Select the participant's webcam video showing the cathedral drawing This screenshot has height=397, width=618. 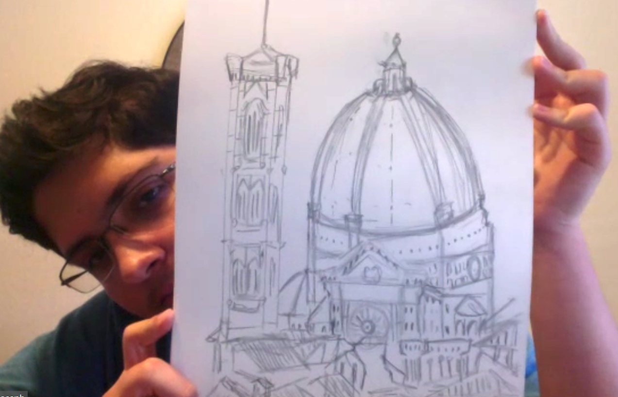[x=309, y=198]
